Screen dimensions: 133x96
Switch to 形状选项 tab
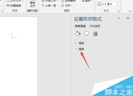click(80, 26)
